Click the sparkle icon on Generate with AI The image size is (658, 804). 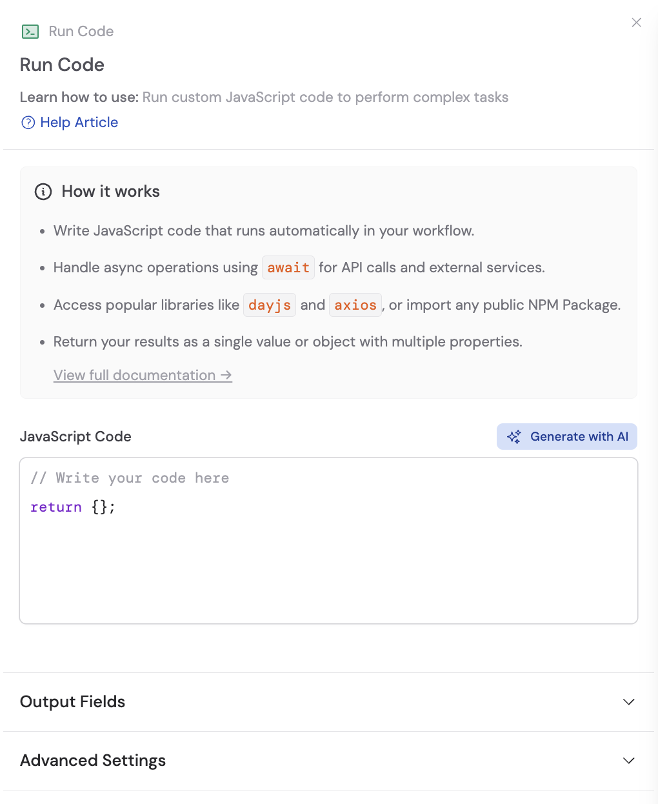(x=514, y=436)
